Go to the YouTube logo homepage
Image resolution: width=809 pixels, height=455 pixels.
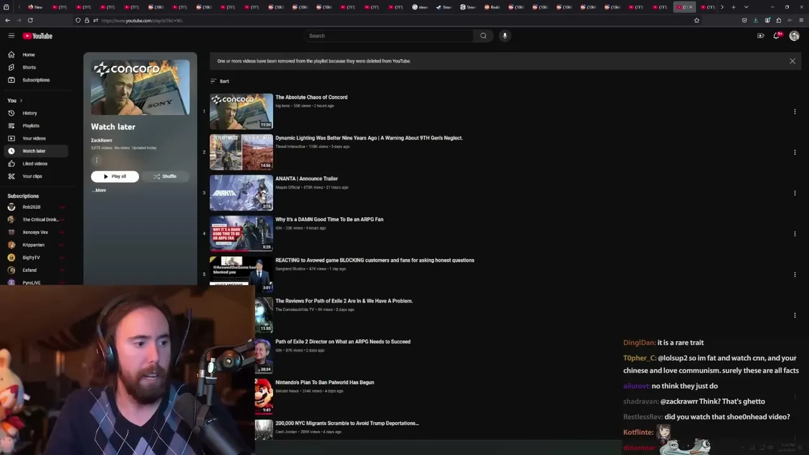(38, 36)
